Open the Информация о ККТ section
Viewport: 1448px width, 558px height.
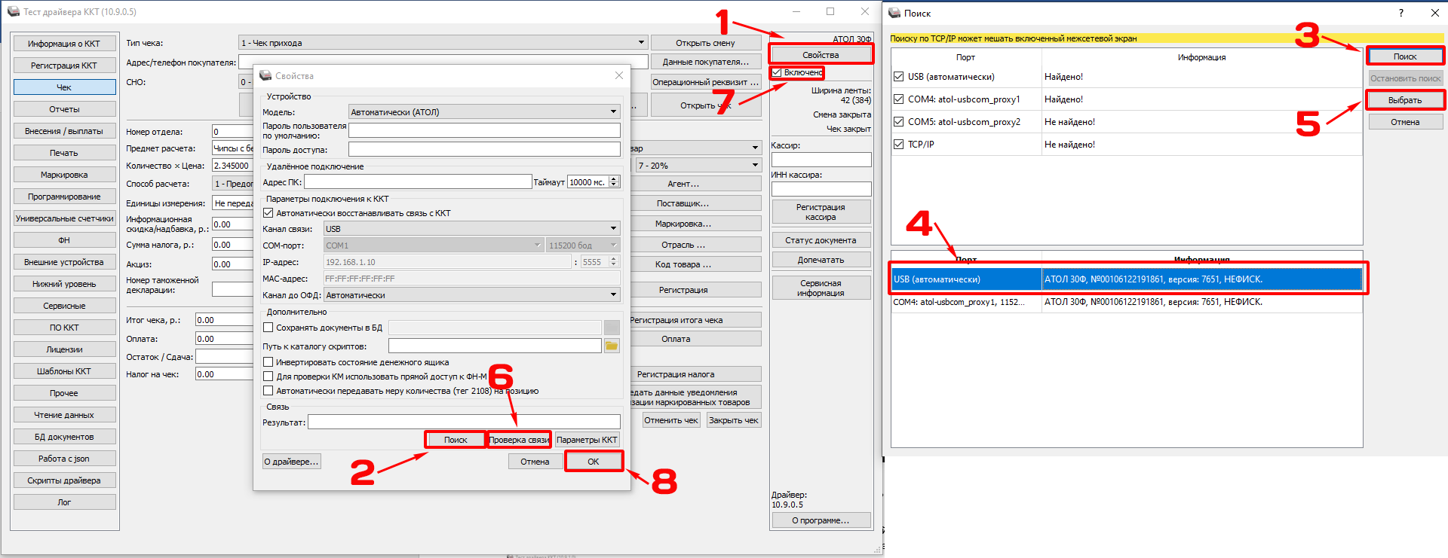point(65,44)
